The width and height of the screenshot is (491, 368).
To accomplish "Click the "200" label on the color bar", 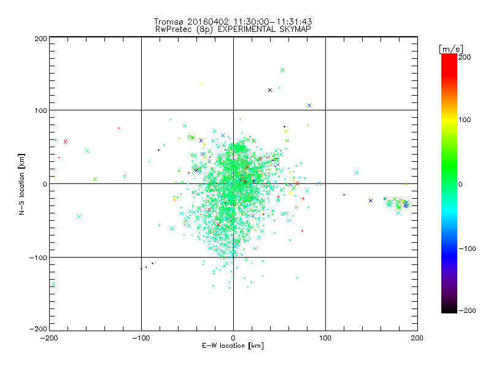I will pos(465,57).
